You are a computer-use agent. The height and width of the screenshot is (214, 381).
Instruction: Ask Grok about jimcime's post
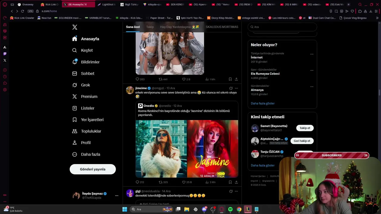click(x=231, y=88)
